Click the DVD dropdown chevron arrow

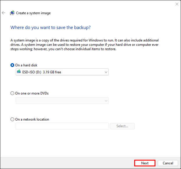tap(105, 101)
